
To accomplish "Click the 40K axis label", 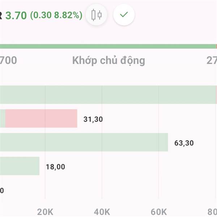I will tap(102, 212).
